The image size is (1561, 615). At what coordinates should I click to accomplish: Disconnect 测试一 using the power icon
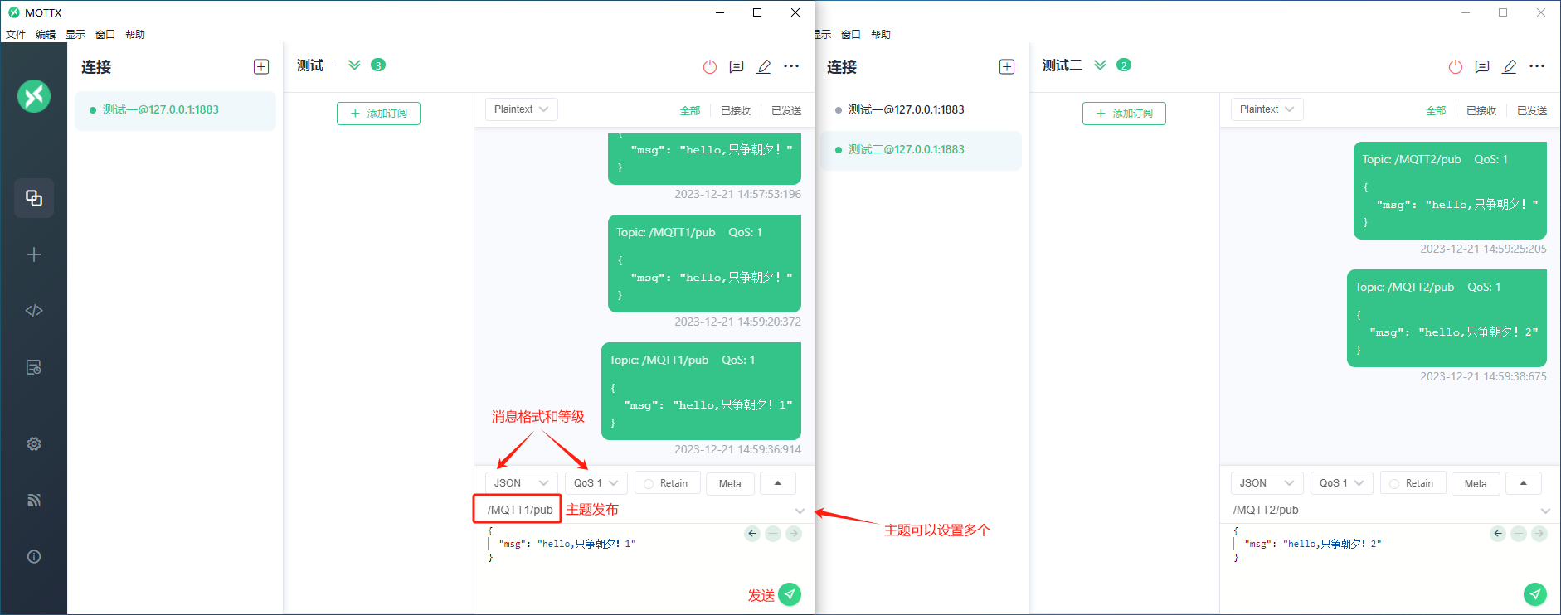710,67
